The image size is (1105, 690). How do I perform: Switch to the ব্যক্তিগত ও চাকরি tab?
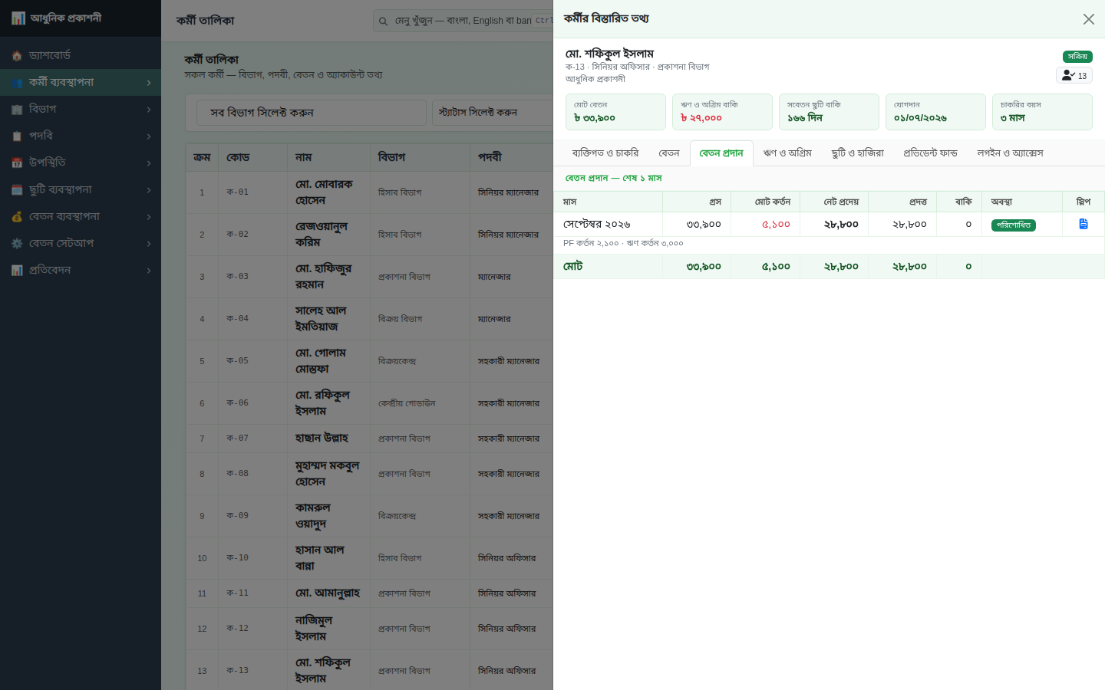click(605, 153)
